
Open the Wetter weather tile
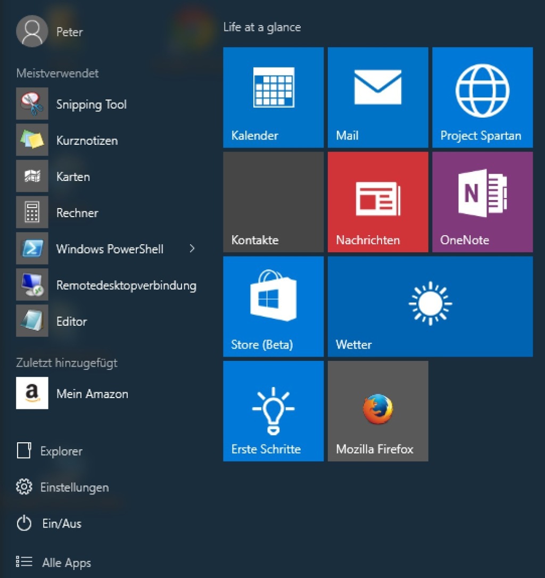[431, 307]
